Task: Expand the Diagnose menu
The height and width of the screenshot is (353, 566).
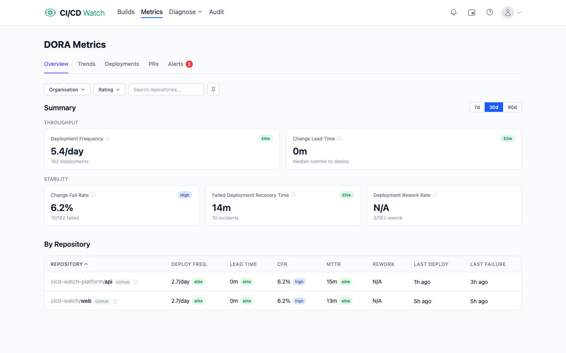Action: (186, 12)
